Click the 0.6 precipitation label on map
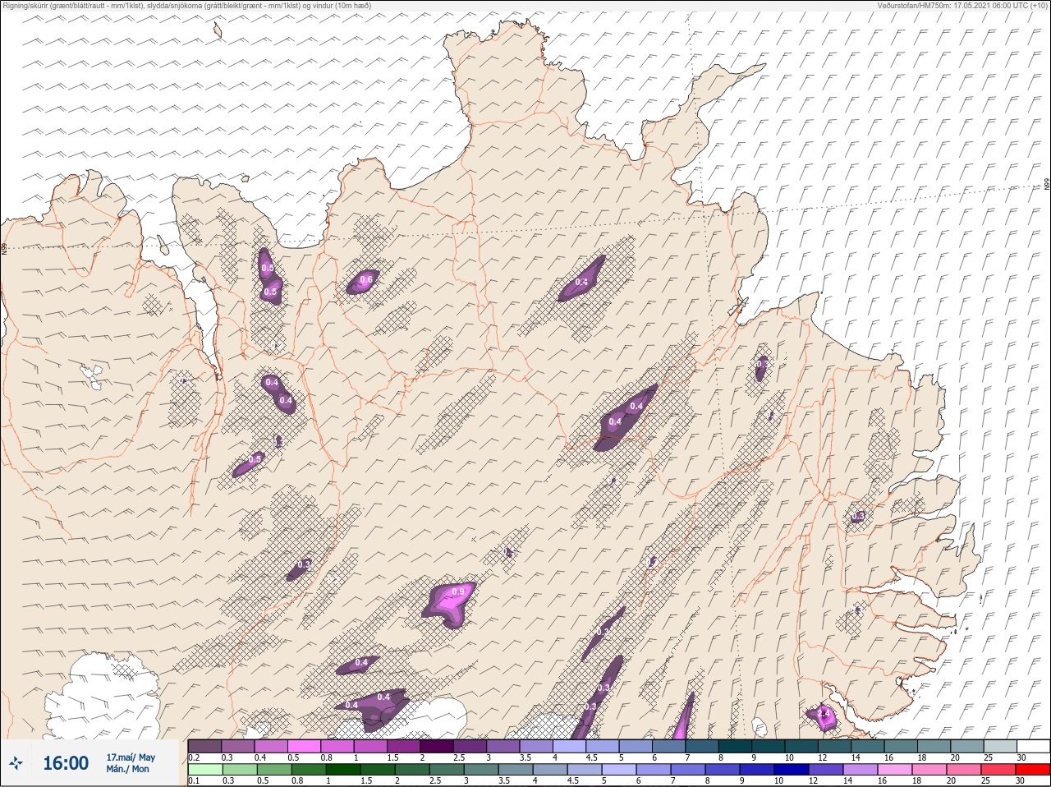Viewport: 1051px width, 787px height. tap(366, 280)
